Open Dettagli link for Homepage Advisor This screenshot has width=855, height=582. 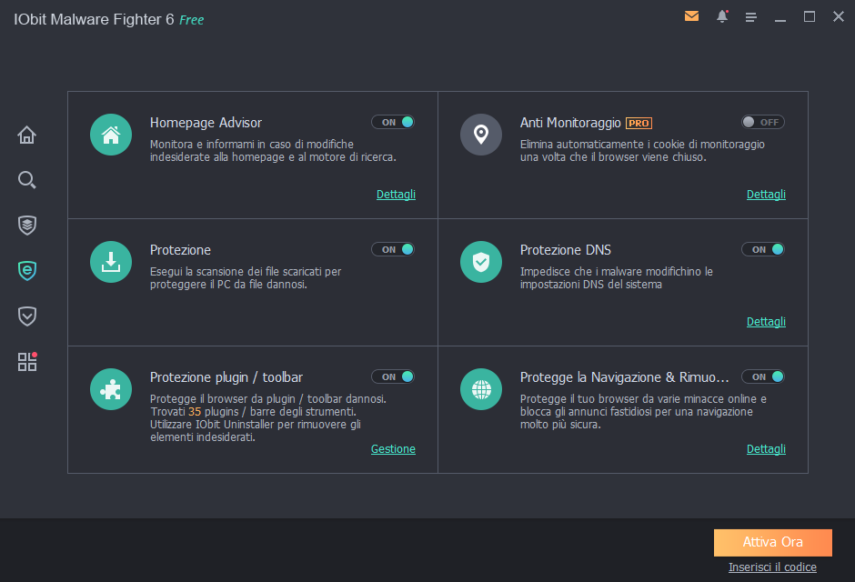[x=396, y=195]
